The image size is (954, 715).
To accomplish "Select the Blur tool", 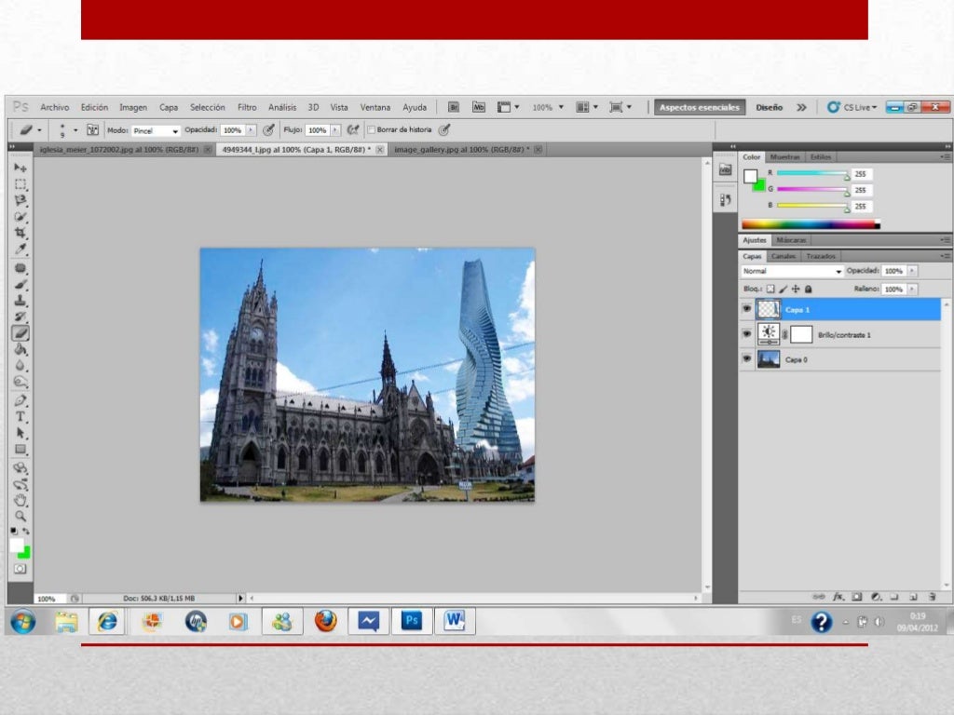I will [x=20, y=365].
